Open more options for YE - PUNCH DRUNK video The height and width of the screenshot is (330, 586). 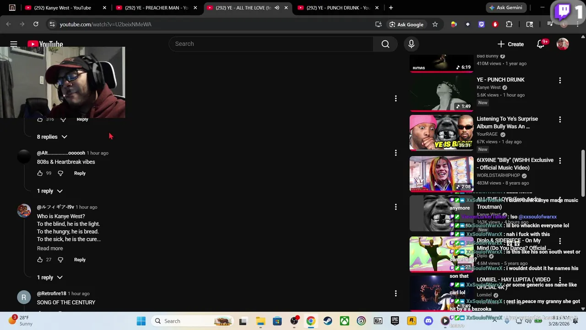(x=559, y=80)
